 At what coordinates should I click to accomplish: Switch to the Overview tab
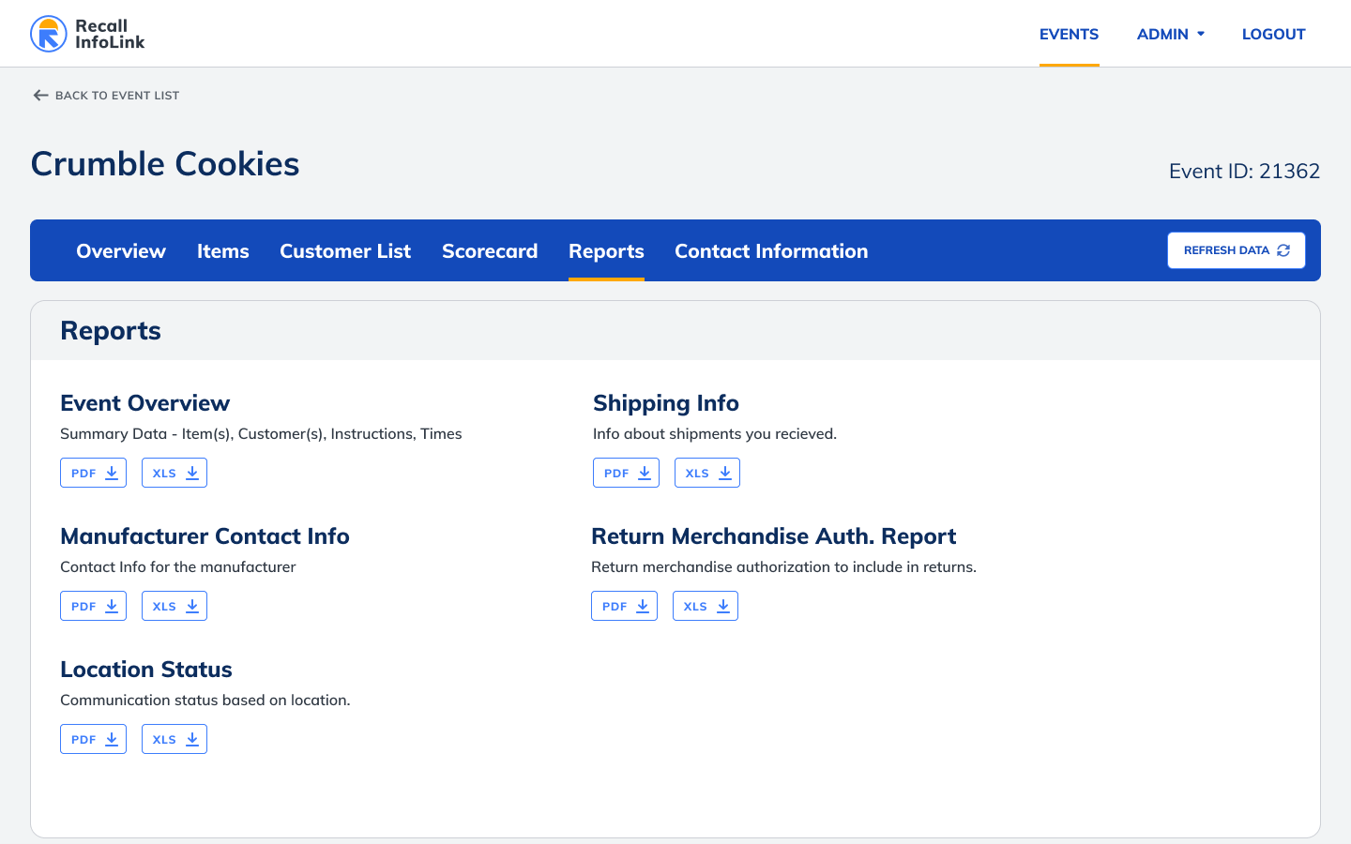121,250
